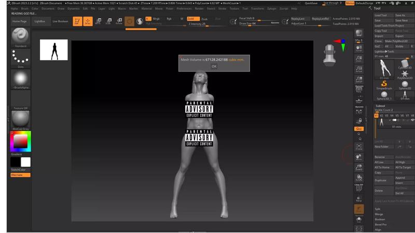This screenshot has height=233, width=415.
Task: Expand the Merge section in Subtool
Action: click(x=379, y=214)
